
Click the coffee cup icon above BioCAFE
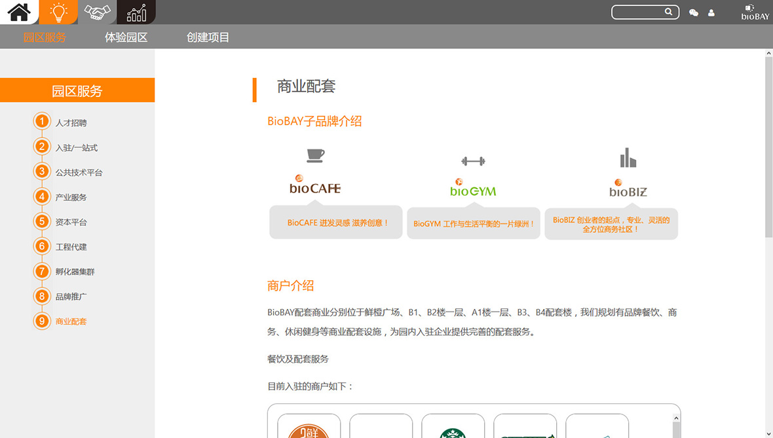click(315, 155)
